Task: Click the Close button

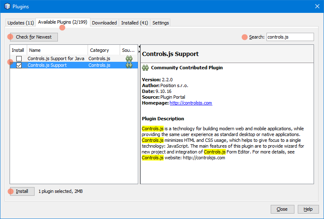Action: pos(282,209)
